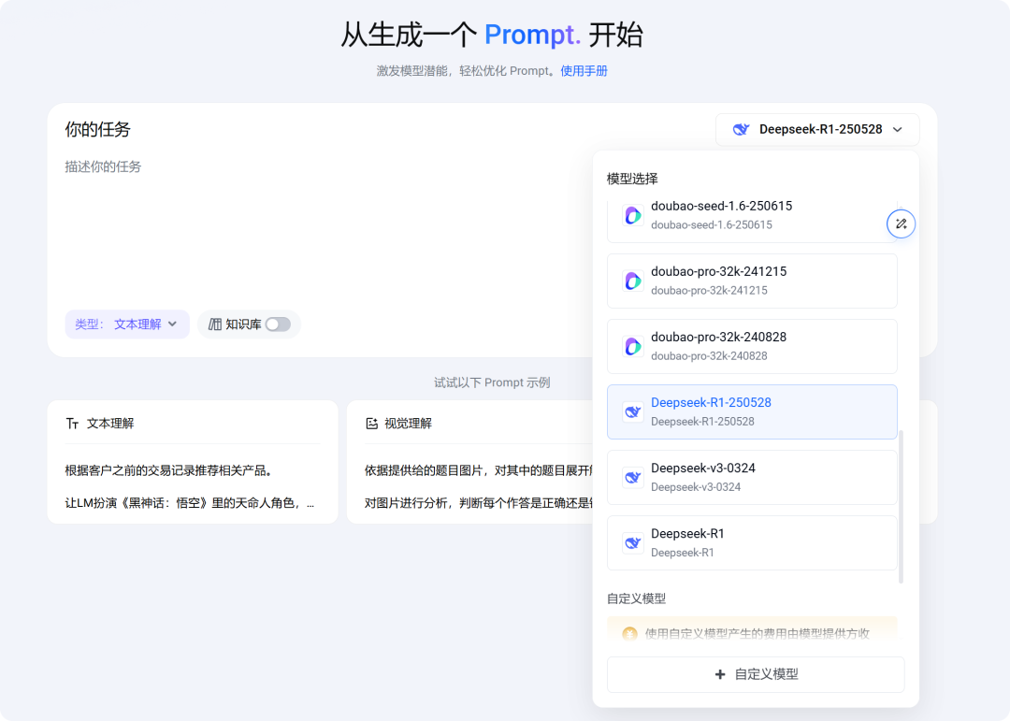Open the 类型: 文本理解 type dropdown
This screenshot has height=721, width=1010.
point(127,324)
